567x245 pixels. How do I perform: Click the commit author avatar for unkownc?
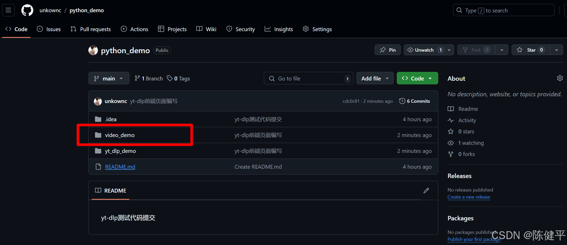pyautogui.click(x=98, y=101)
